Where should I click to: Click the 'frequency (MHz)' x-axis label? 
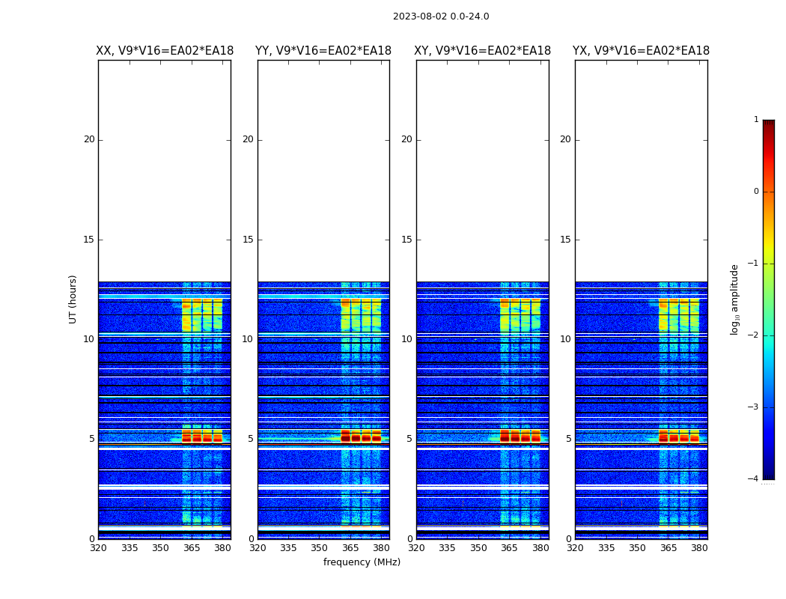click(362, 562)
